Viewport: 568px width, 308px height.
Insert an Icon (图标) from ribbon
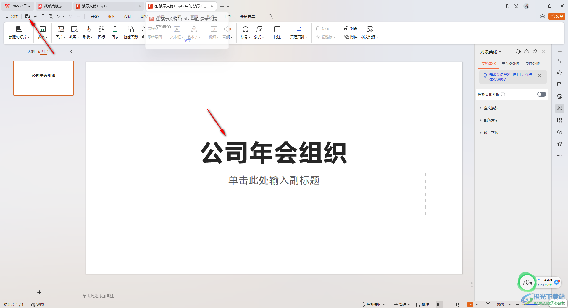point(101,32)
